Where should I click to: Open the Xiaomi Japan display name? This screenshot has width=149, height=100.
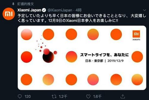click(29, 10)
